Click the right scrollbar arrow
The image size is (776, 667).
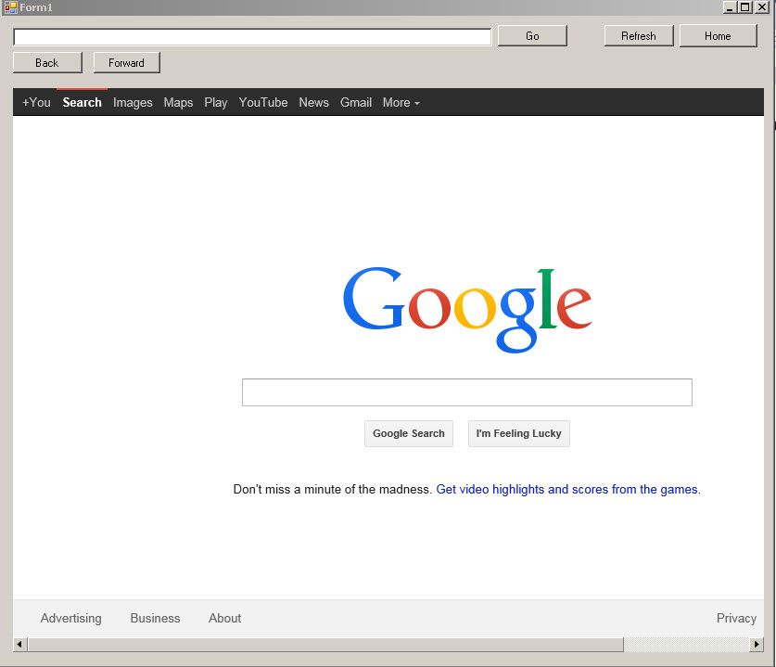[757, 644]
